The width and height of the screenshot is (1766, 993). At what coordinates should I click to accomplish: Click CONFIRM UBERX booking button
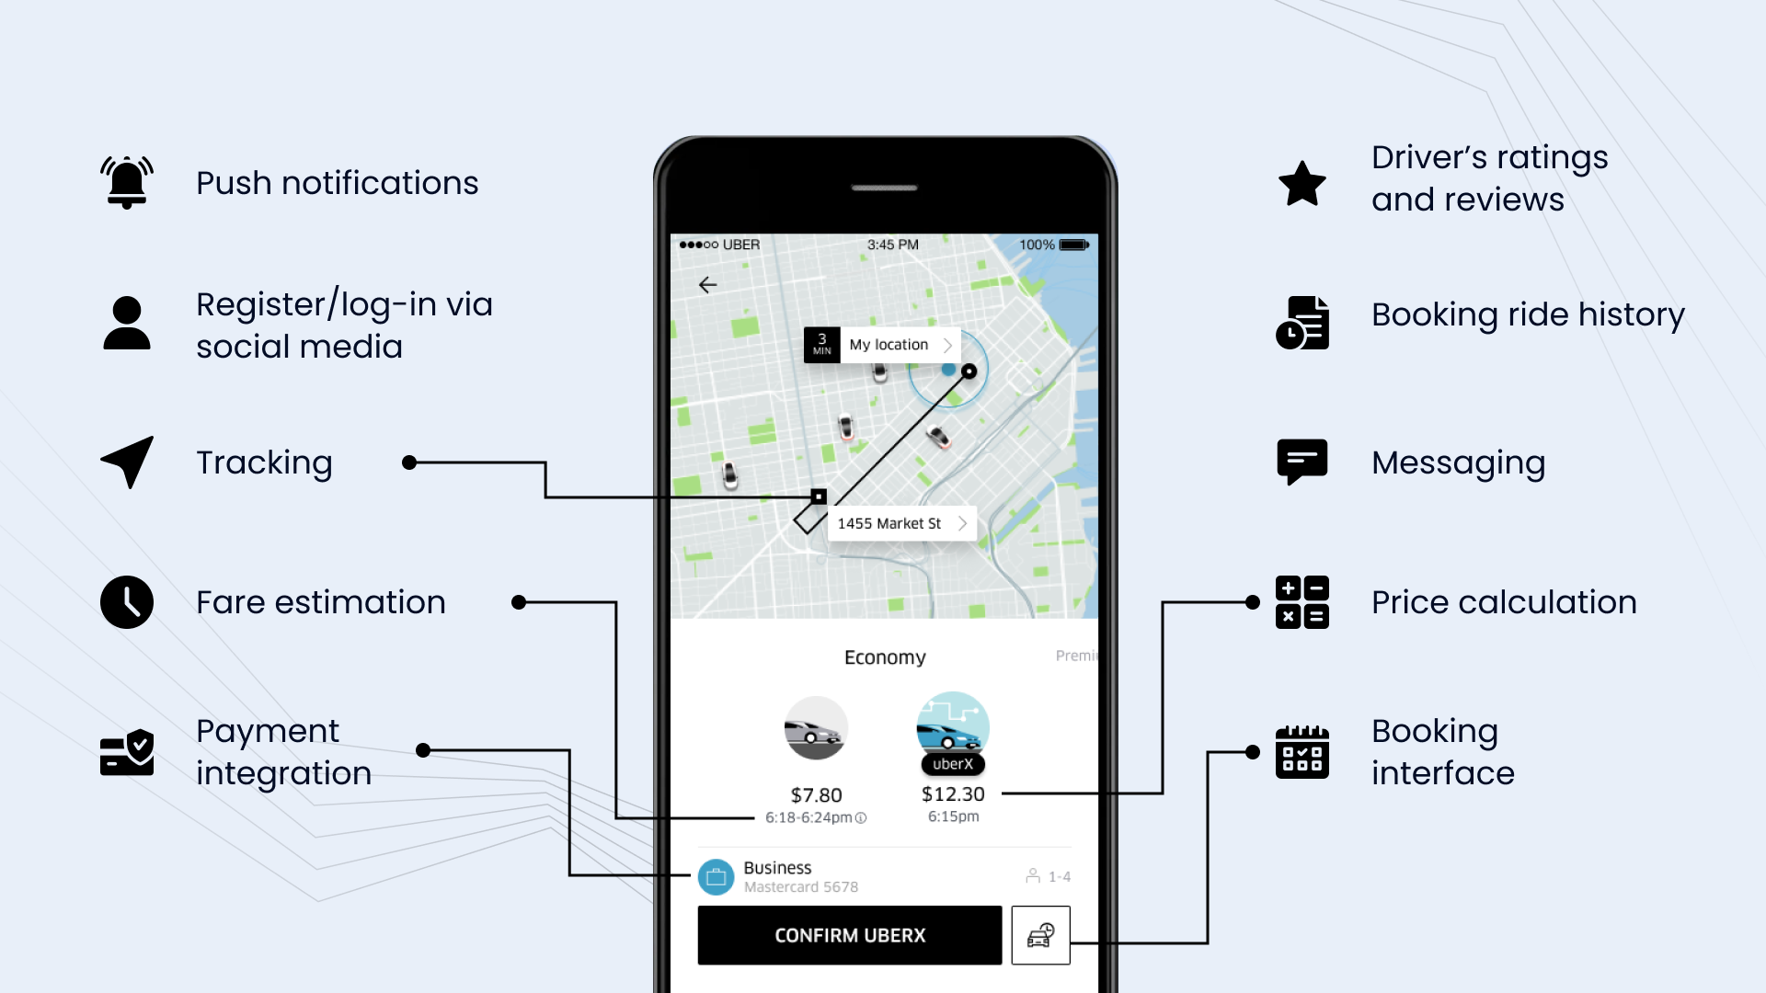[849, 935]
